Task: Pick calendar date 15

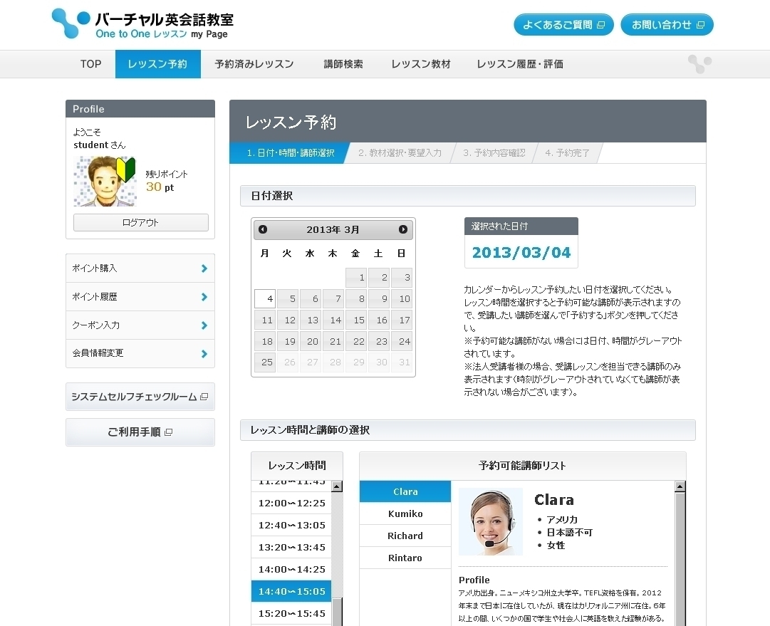Action: click(x=356, y=320)
